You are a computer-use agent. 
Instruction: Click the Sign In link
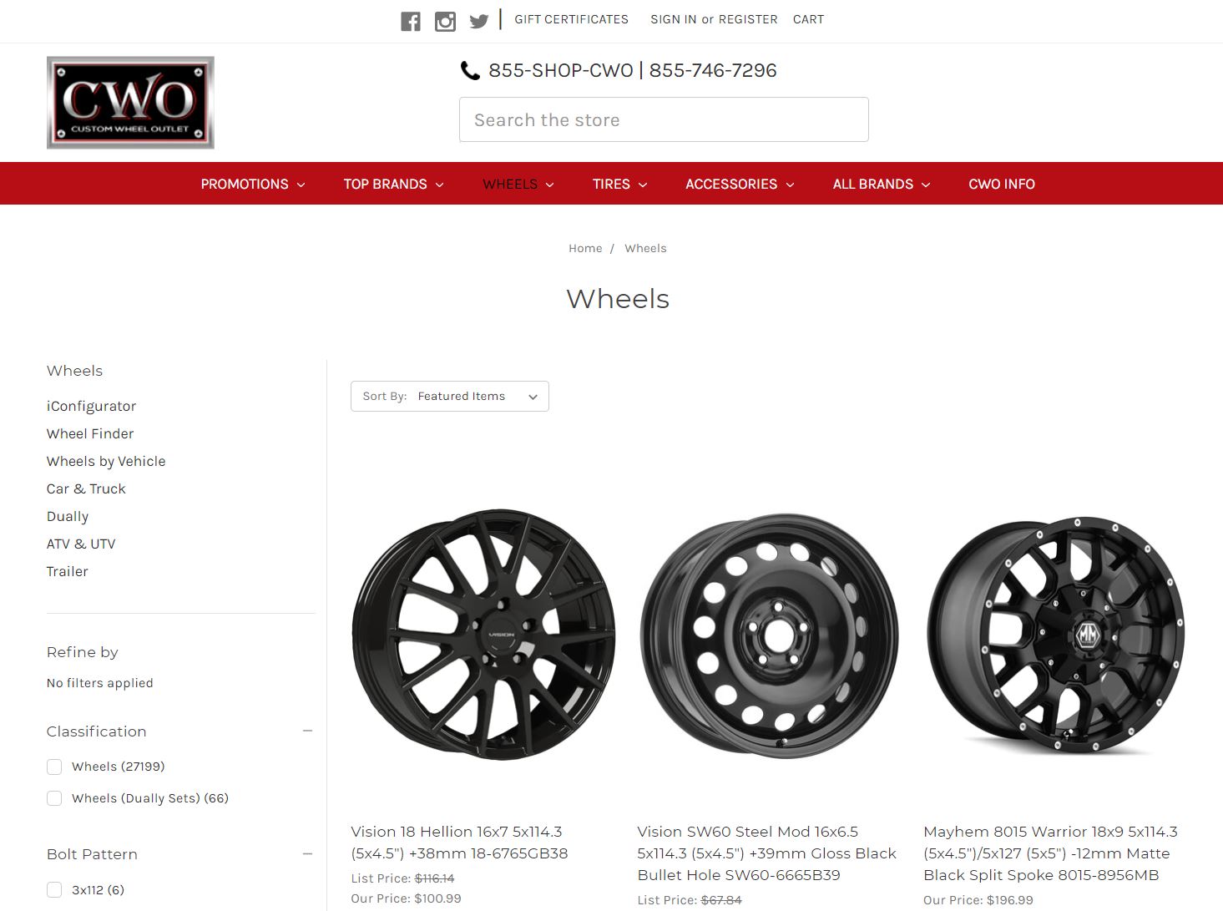coord(674,19)
